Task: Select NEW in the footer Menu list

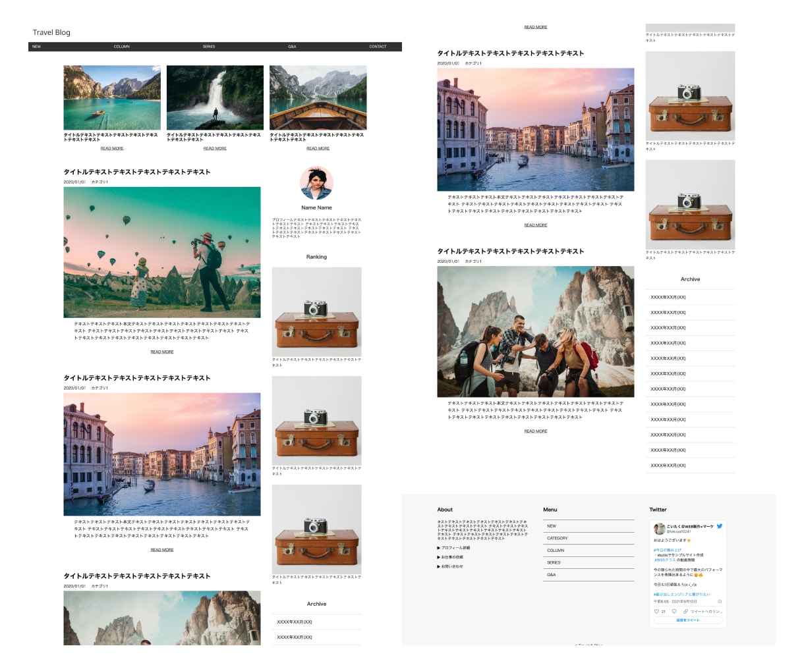Action: [589, 526]
